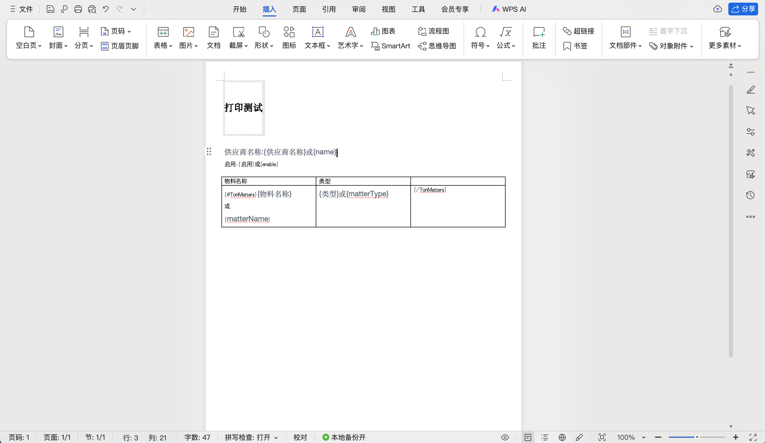Screen dimensions: 765x443
Task: Click the 超链接 hyperlink button
Action: tap(578, 31)
